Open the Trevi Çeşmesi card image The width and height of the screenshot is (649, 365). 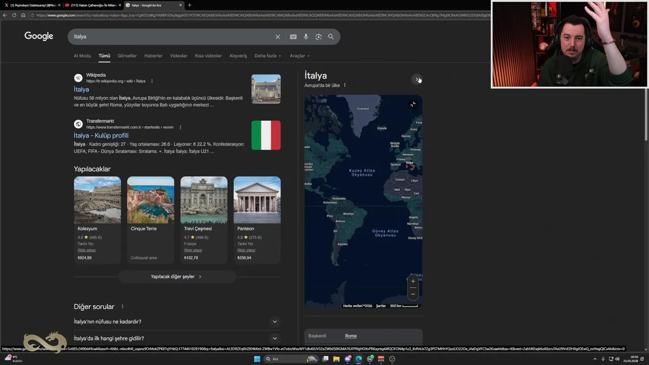coord(204,200)
